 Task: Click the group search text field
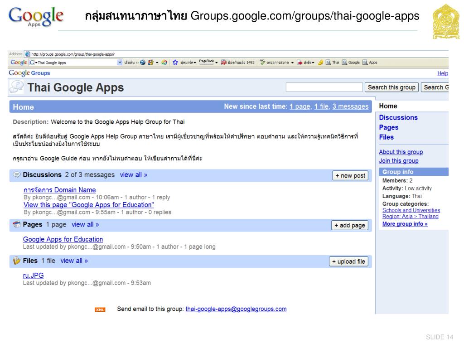click(x=324, y=87)
